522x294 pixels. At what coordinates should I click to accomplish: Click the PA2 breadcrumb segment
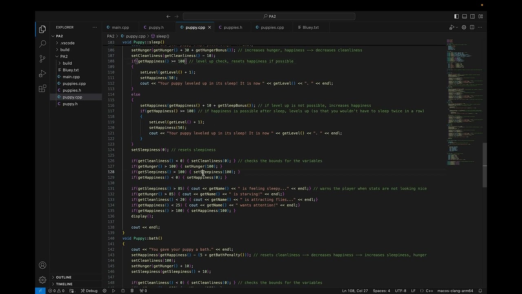click(111, 36)
